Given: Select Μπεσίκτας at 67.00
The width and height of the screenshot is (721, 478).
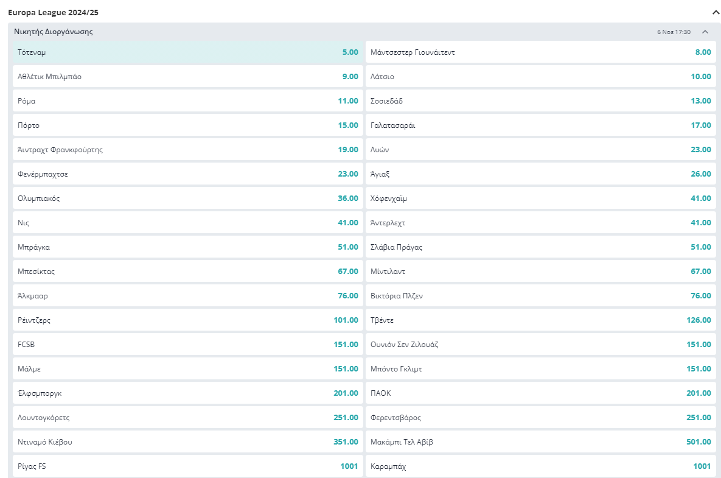Looking at the screenshot, I should (187, 272).
